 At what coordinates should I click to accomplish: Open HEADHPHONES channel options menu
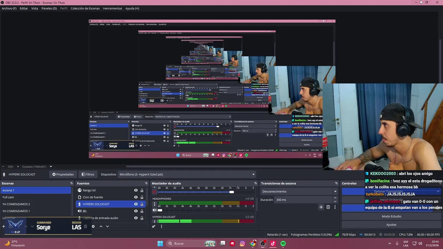tap(154, 204)
